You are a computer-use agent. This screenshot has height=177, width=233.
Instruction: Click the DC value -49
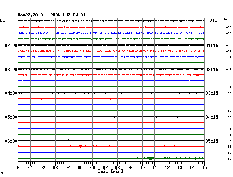click(229, 129)
